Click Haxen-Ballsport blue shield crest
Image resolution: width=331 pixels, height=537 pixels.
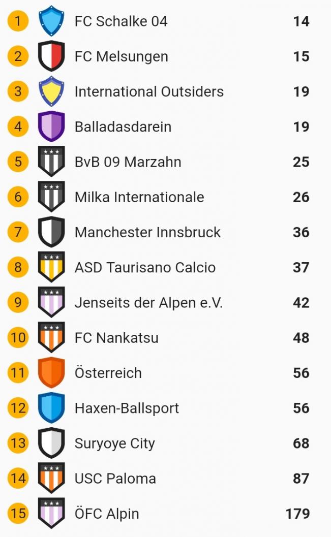coord(51,408)
